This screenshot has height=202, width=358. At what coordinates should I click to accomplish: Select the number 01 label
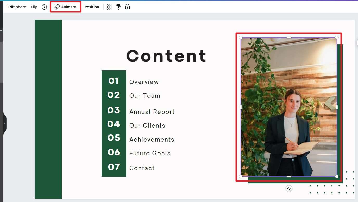pyautogui.click(x=114, y=81)
